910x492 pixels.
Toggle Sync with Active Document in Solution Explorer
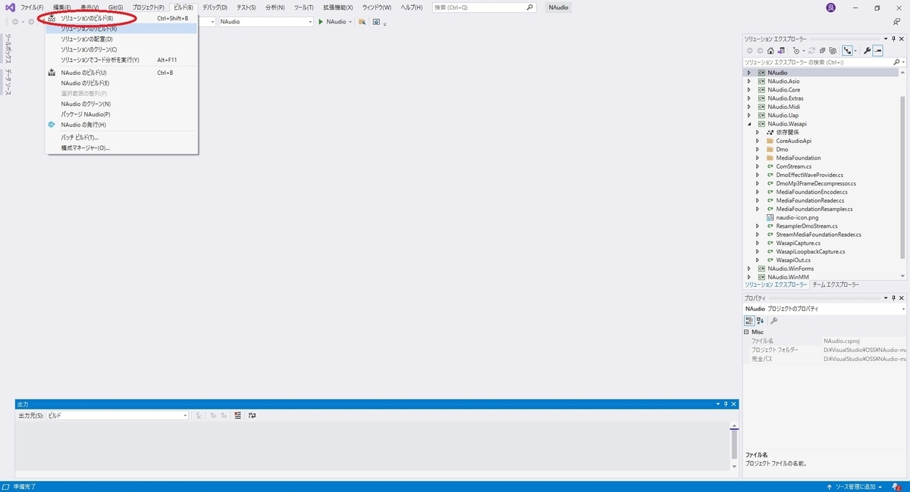click(846, 51)
